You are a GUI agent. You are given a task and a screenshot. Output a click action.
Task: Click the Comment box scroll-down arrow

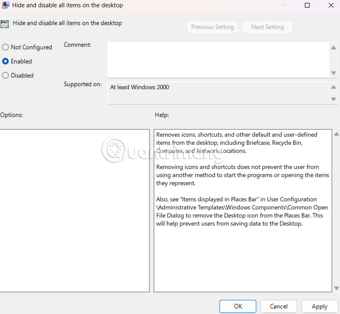coord(333,73)
